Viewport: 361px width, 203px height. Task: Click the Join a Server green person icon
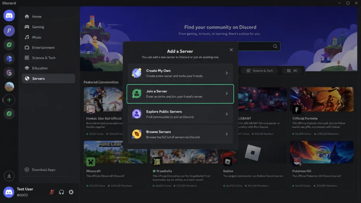point(136,93)
